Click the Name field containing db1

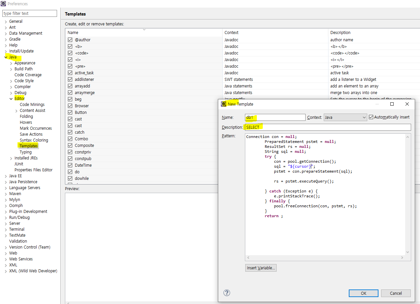pyautogui.click(x=275, y=117)
